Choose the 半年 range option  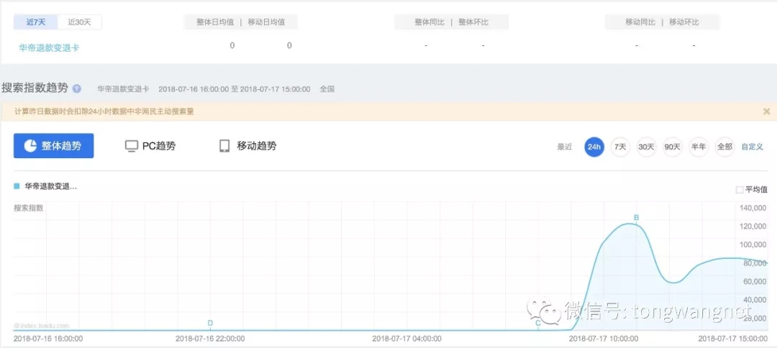coord(699,147)
